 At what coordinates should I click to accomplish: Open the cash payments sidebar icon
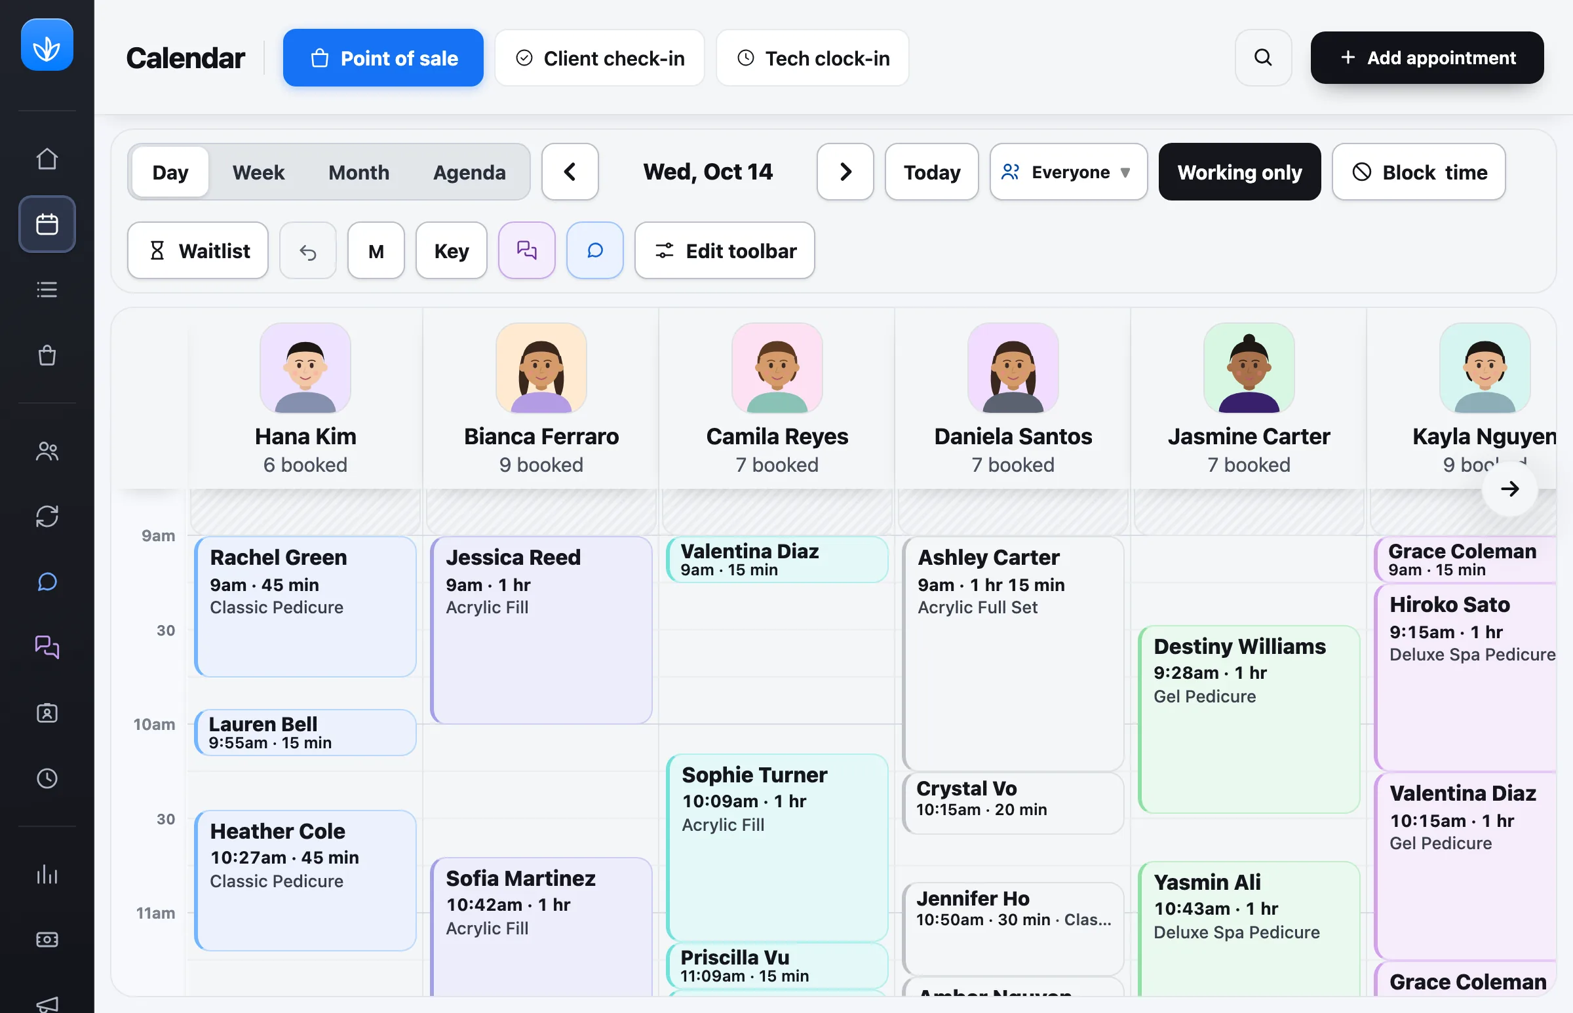click(47, 940)
